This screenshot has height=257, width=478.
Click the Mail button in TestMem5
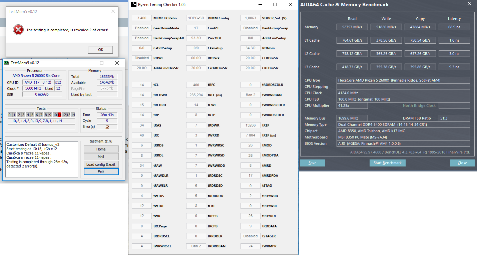click(x=101, y=157)
